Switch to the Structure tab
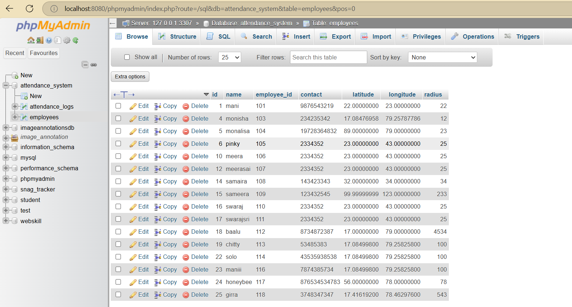Viewport: 572px width, 307px height. [177, 36]
